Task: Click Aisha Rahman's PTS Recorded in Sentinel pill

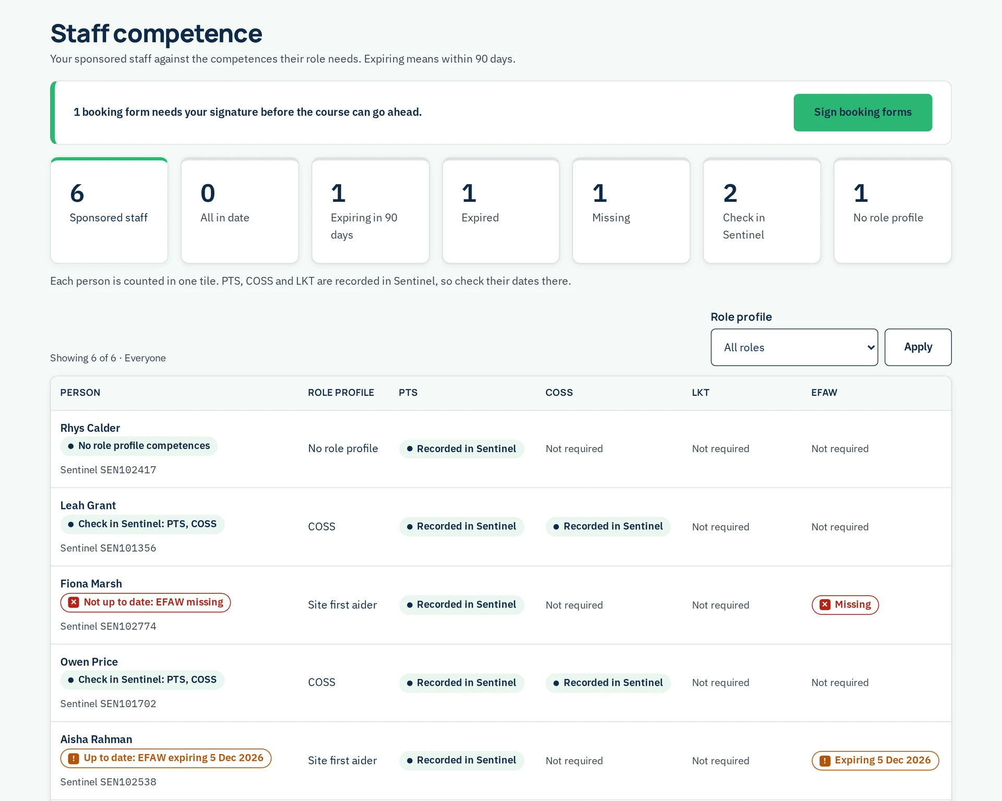Action: (x=461, y=761)
